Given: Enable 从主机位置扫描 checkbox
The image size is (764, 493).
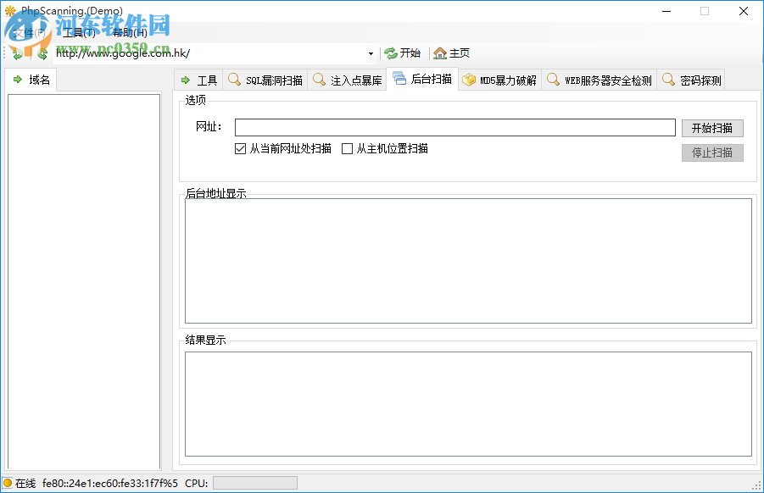Looking at the screenshot, I should pyautogui.click(x=346, y=148).
